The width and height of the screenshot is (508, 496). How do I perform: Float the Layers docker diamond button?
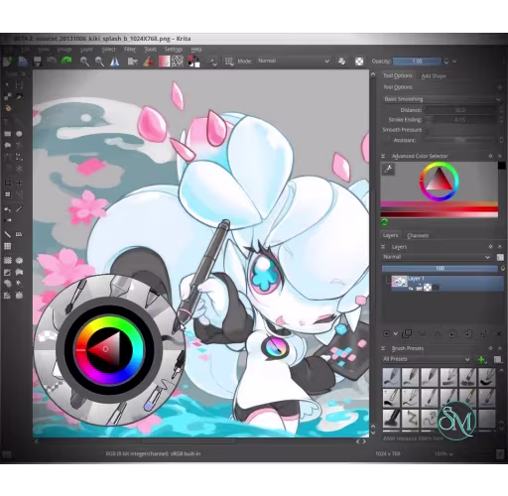tap(490, 247)
